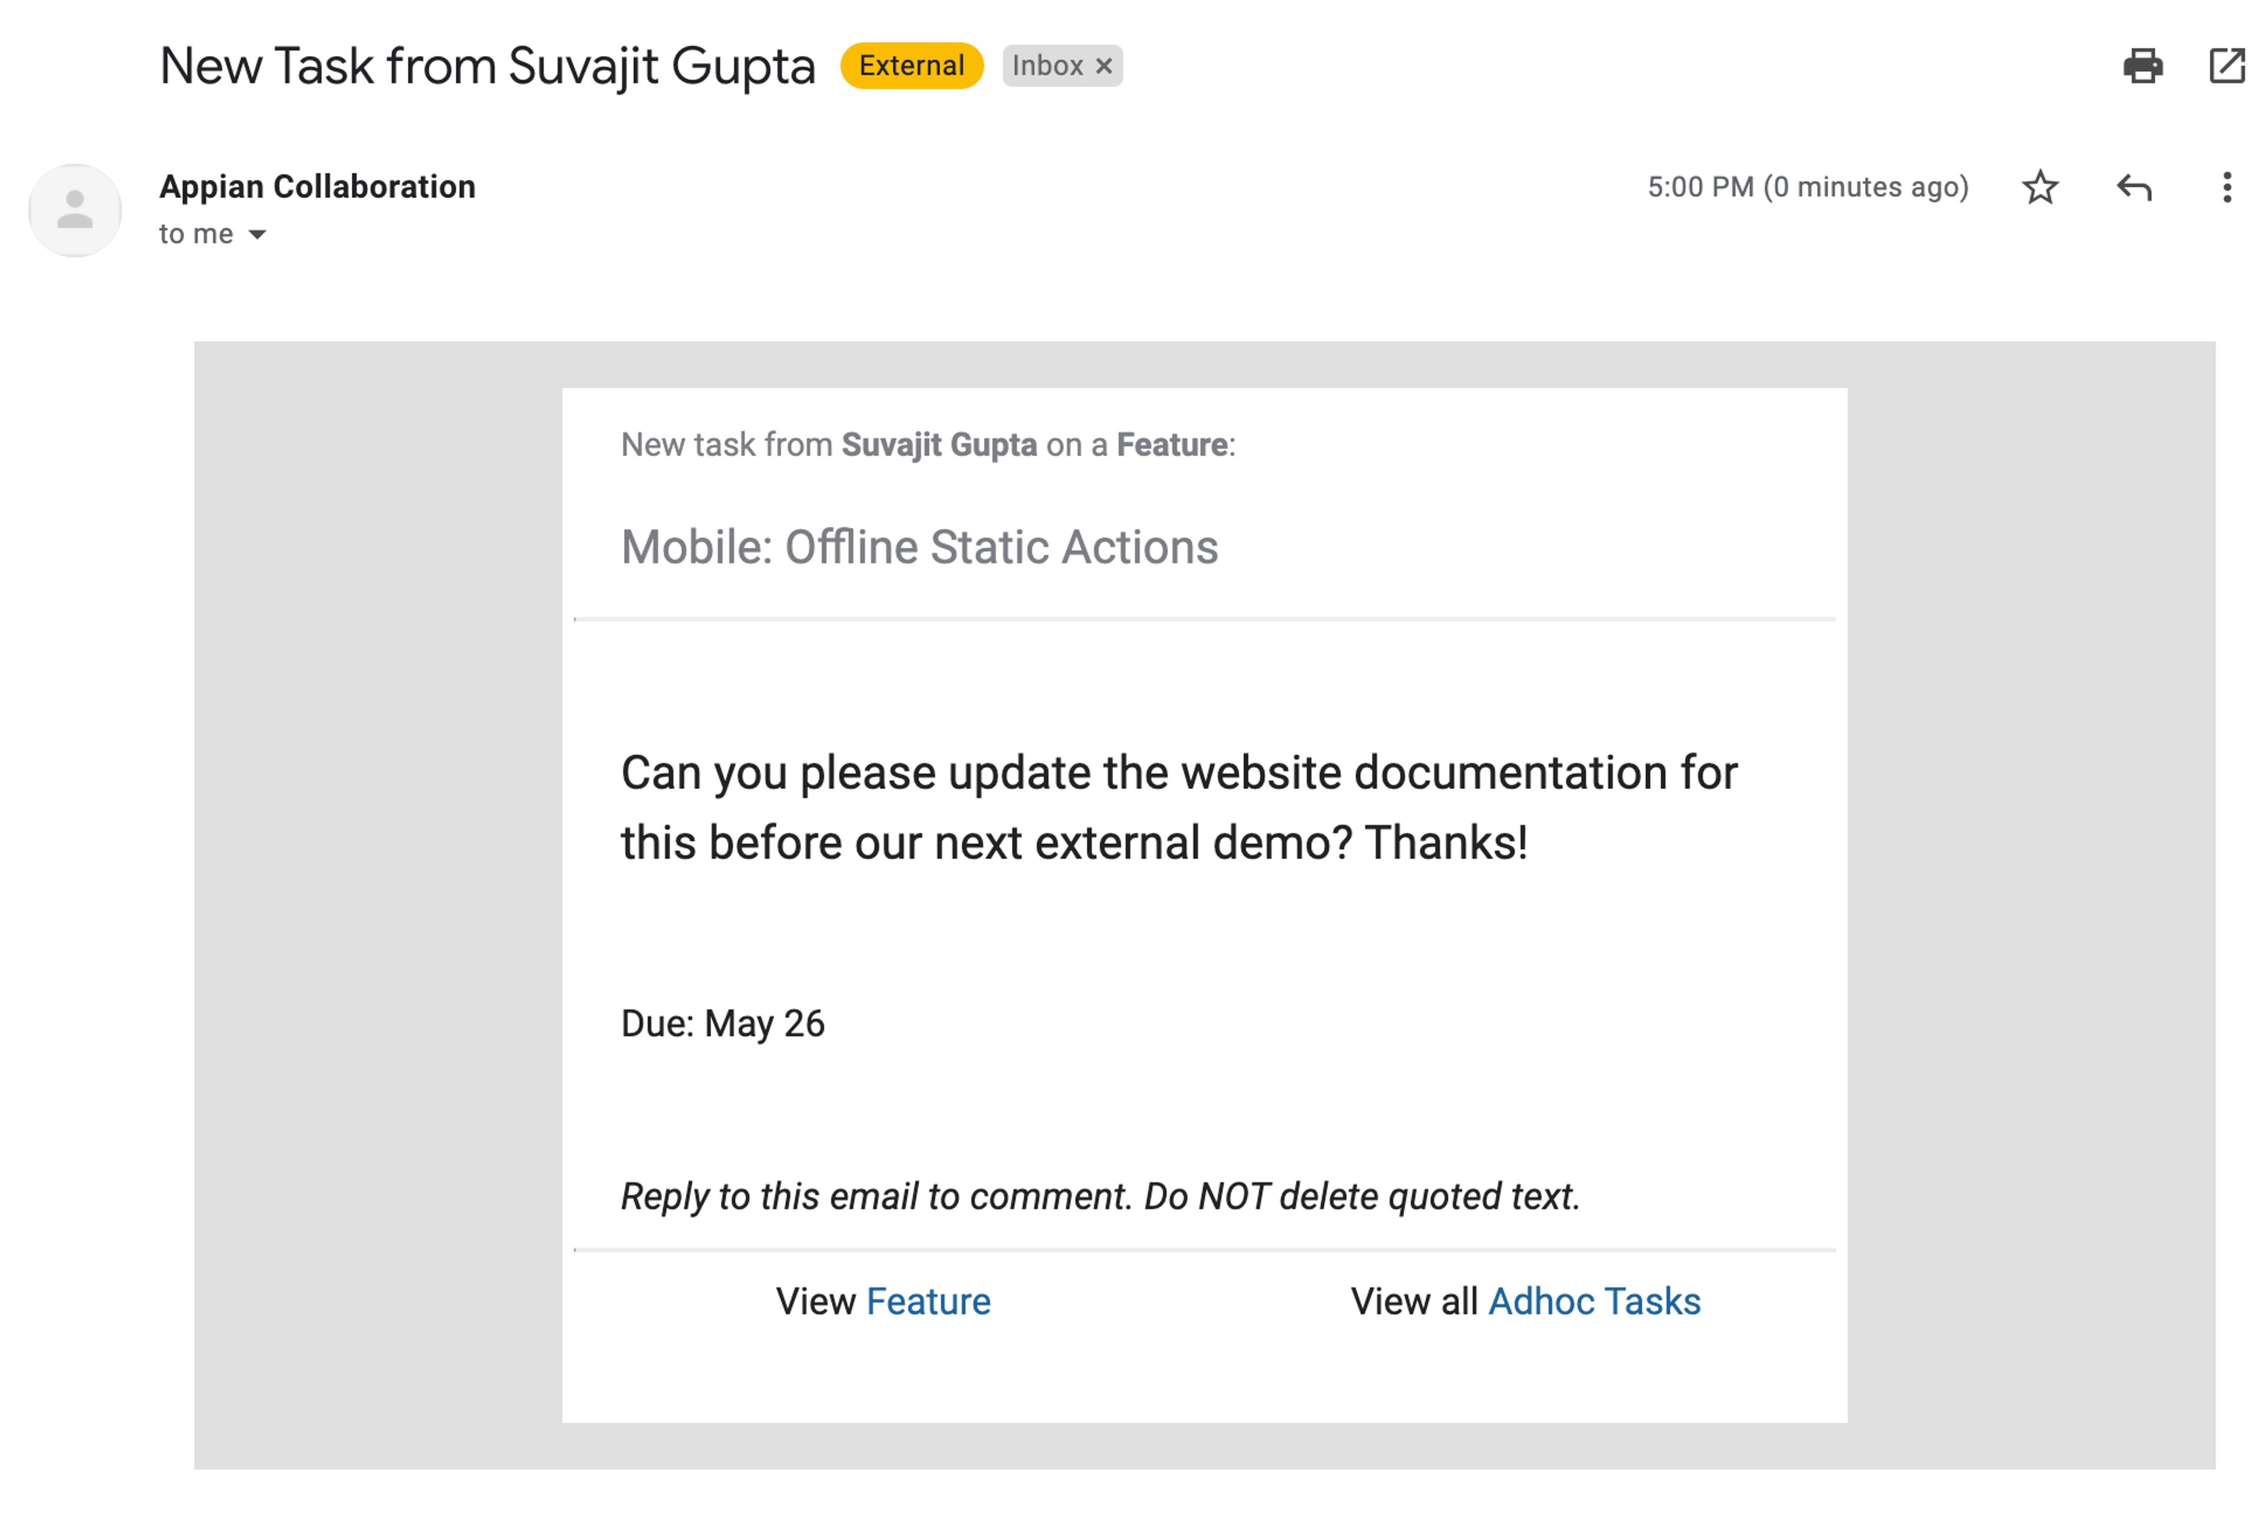Click the italic "Reply to this email" note
Viewport: 2267px width, 1523px height.
tap(1101, 1197)
